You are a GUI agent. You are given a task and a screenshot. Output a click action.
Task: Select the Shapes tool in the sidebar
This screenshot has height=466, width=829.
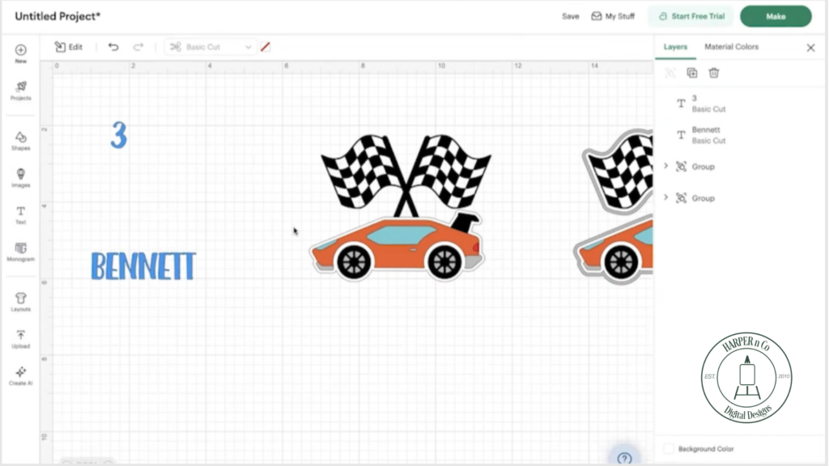click(x=19, y=139)
